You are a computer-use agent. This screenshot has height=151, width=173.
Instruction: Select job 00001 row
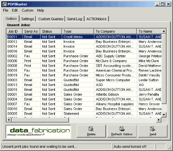click(84, 94)
